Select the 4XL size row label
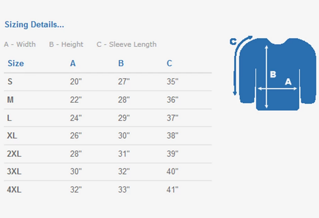 tap(14, 190)
